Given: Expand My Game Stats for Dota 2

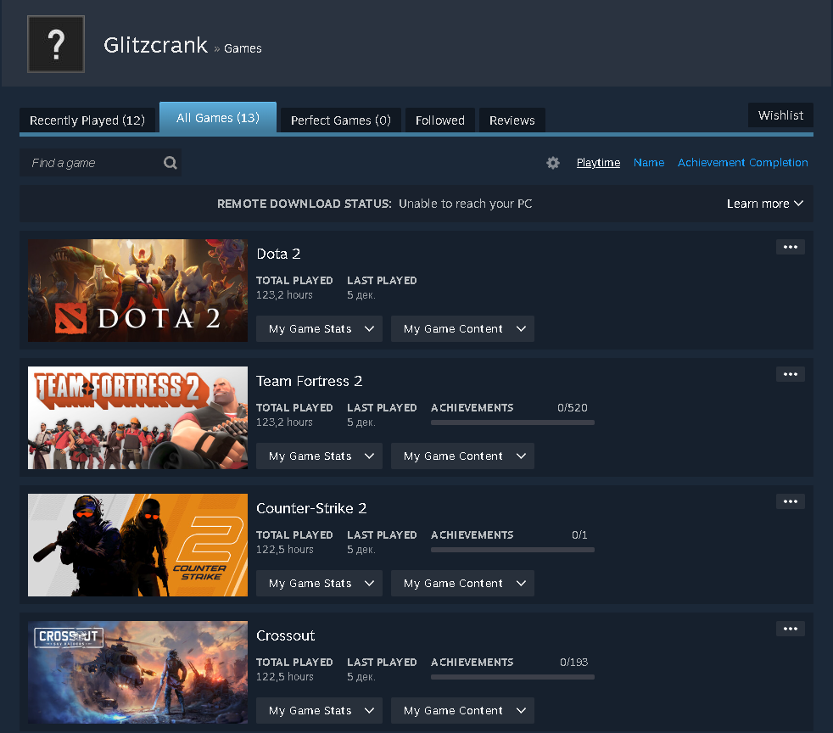Looking at the screenshot, I should (319, 329).
